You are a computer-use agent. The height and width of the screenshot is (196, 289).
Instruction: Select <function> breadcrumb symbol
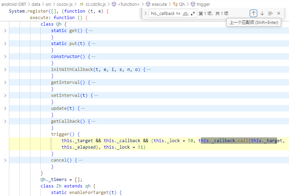point(129,4)
